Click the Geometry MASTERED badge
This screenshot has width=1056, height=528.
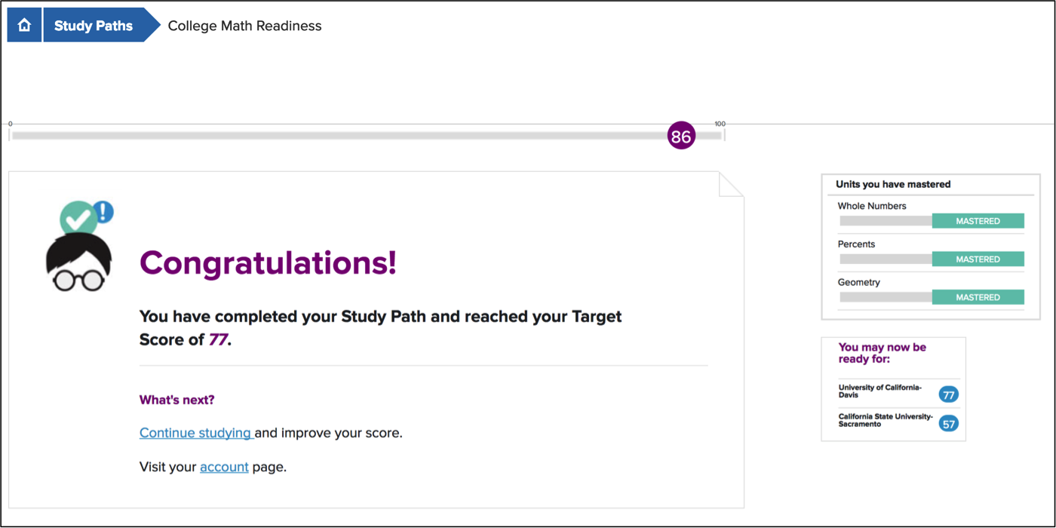[978, 297]
